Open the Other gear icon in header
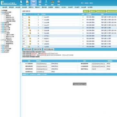This screenshot has height=117, width=117. pos(58,2)
